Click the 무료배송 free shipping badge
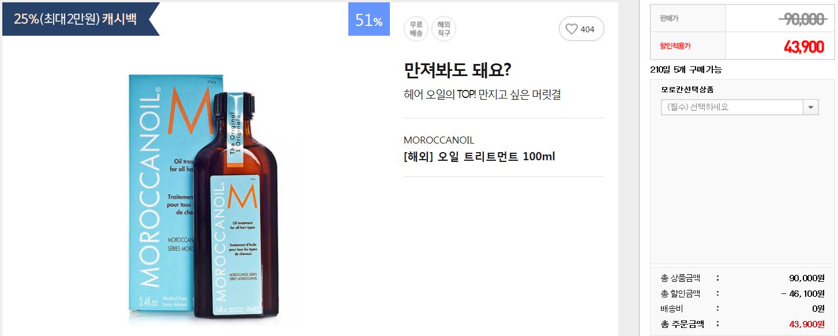 tap(416, 29)
